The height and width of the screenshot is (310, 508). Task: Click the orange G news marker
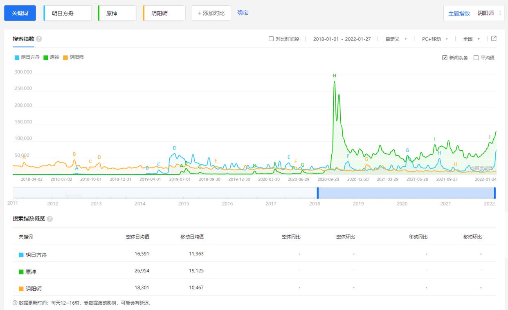click(366, 159)
